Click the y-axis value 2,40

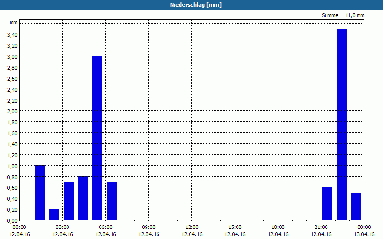[x=12, y=90]
